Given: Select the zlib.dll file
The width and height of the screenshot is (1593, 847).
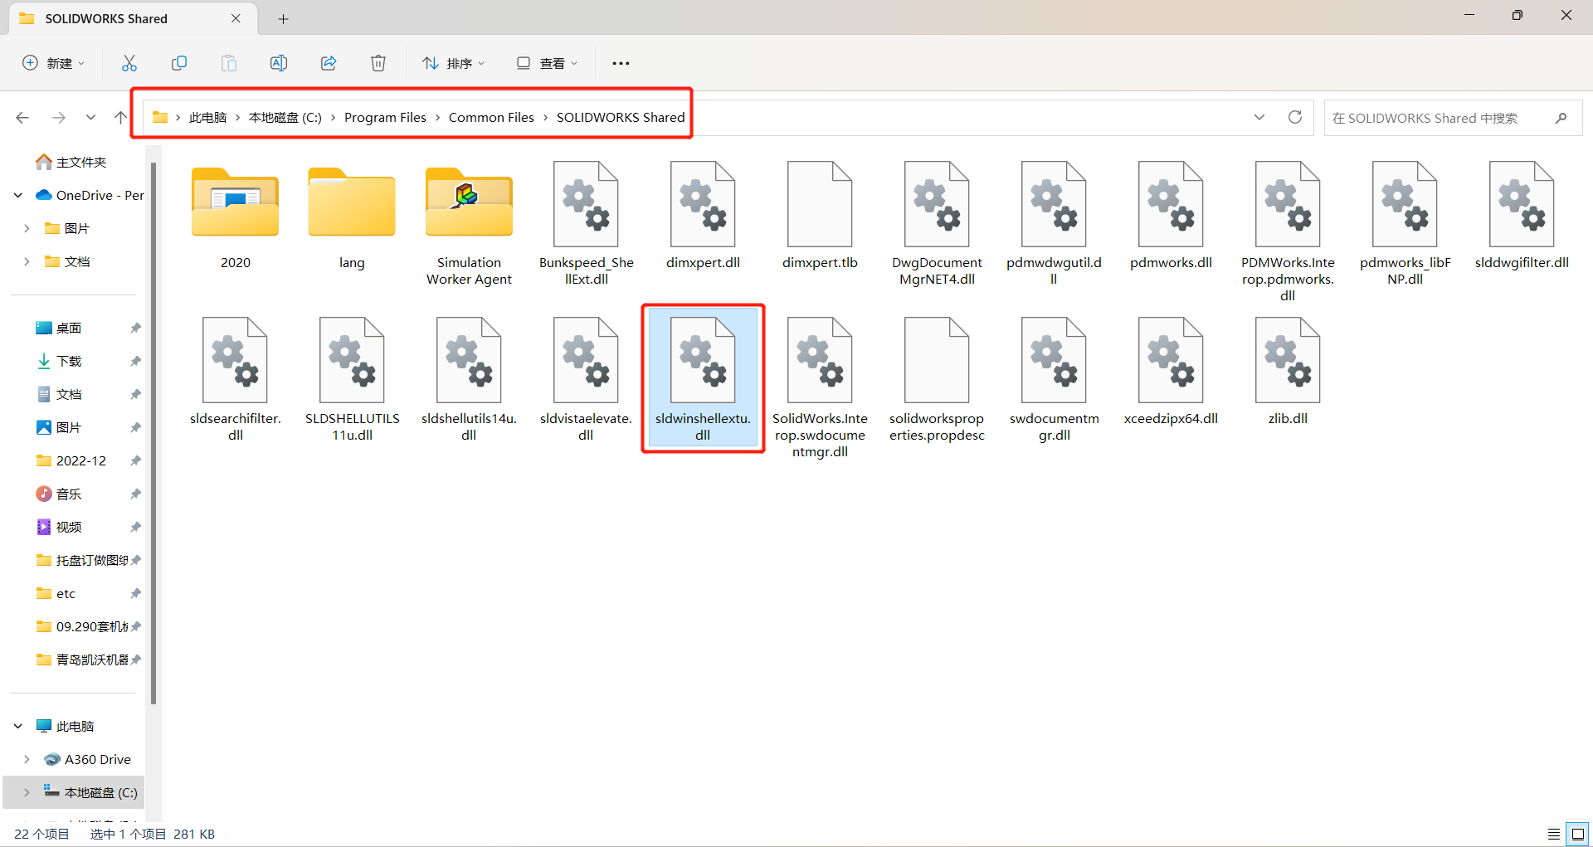Looking at the screenshot, I should point(1288,372).
